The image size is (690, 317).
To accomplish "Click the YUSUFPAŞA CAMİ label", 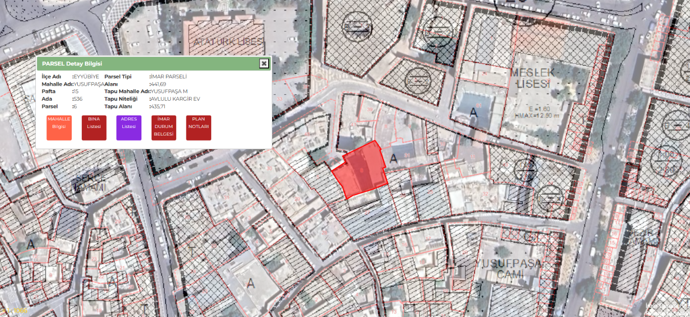I will [508, 268].
